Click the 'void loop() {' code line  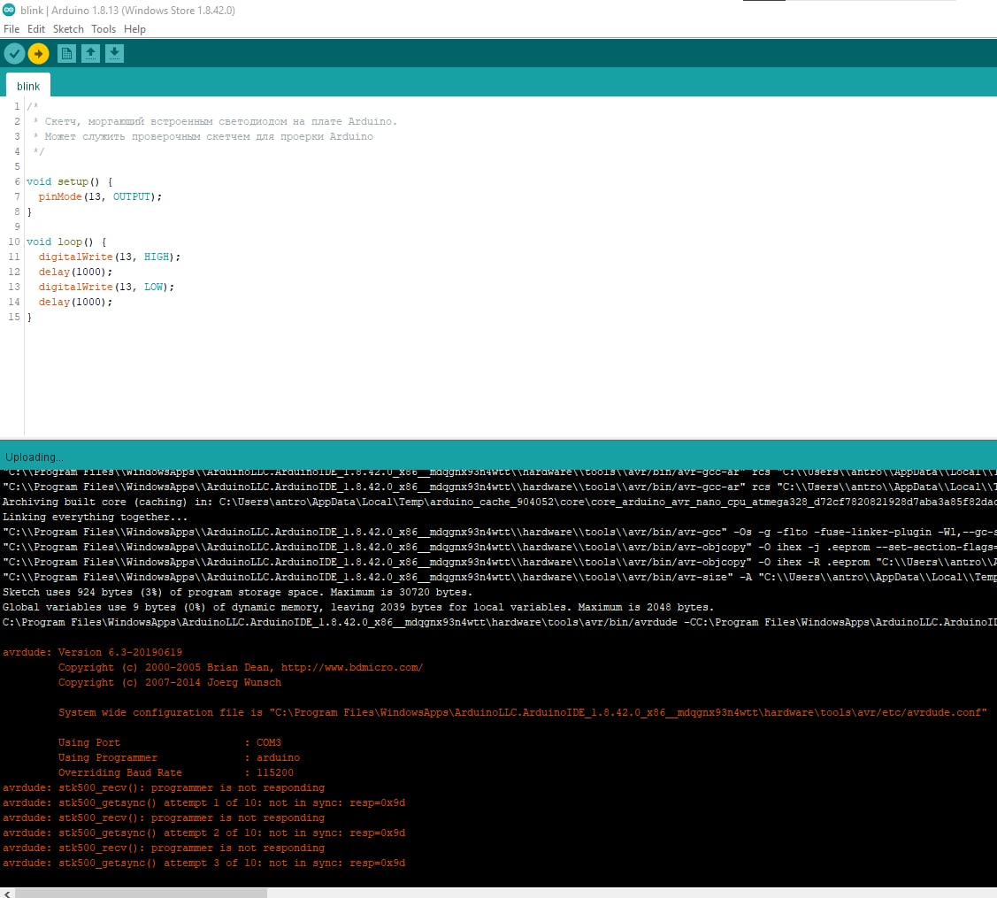click(66, 242)
